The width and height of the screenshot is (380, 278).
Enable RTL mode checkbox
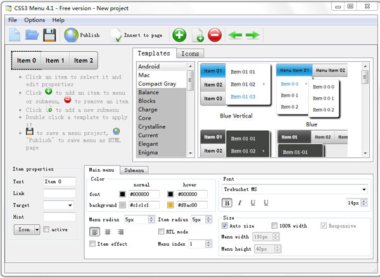[161, 232]
